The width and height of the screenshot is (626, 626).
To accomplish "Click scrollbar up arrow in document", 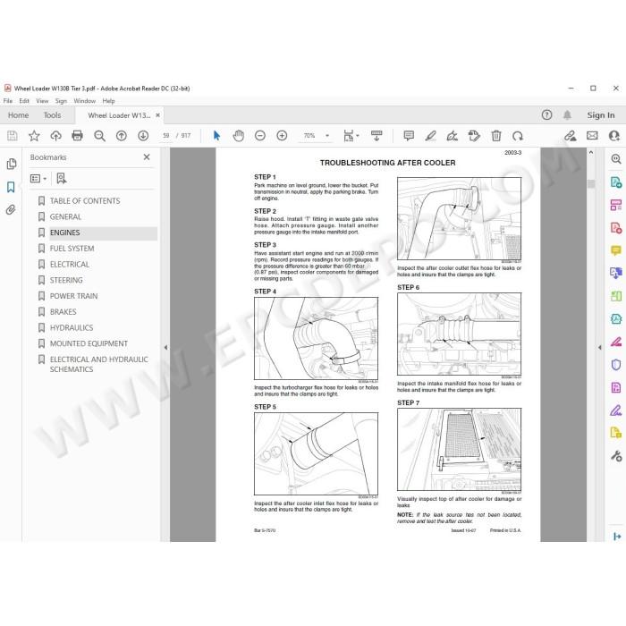I will click(591, 153).
